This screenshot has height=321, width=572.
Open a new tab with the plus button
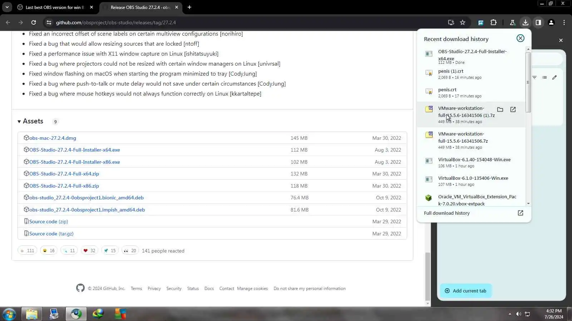click(189, 7)
